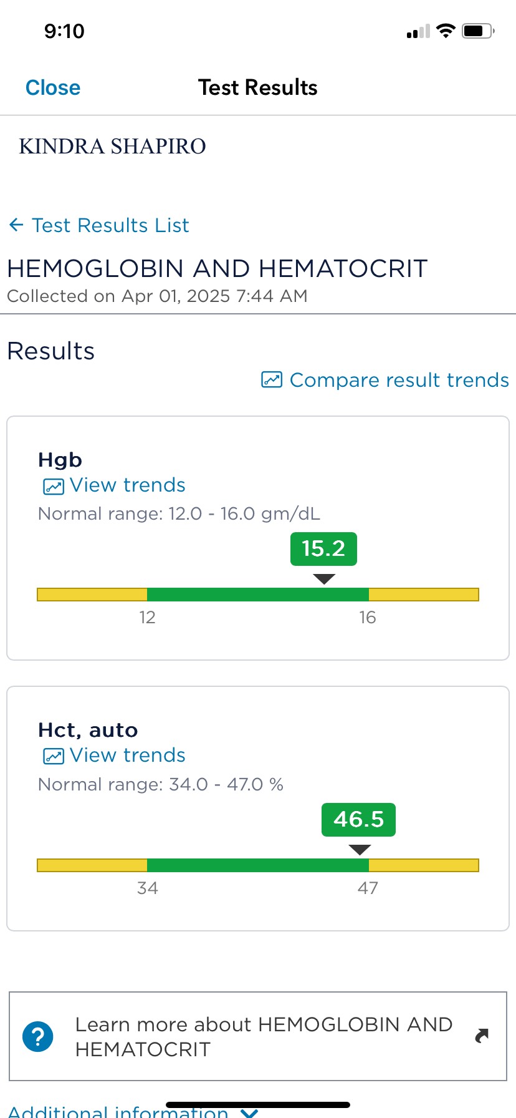Screen dimensions: 516x1118
Task: Expand the Additional information chevron
Action: pyautogui.click(x=250, y=1111)
